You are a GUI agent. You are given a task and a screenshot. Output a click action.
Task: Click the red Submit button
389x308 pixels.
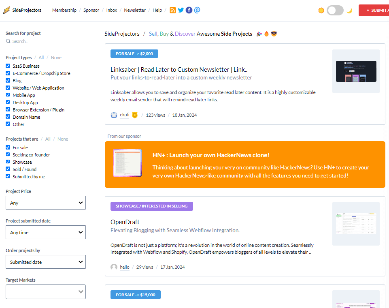click(x=374, y=11)
